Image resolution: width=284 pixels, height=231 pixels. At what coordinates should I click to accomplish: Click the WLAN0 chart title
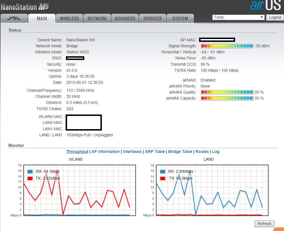pos(76,159)
